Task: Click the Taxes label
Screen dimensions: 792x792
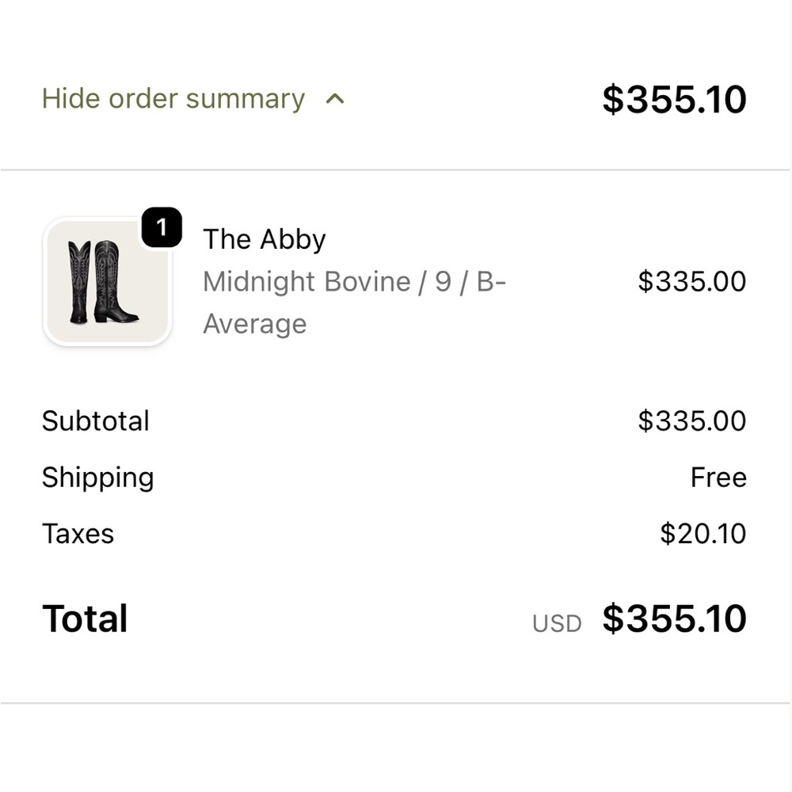Action: [x=78, y=534]
